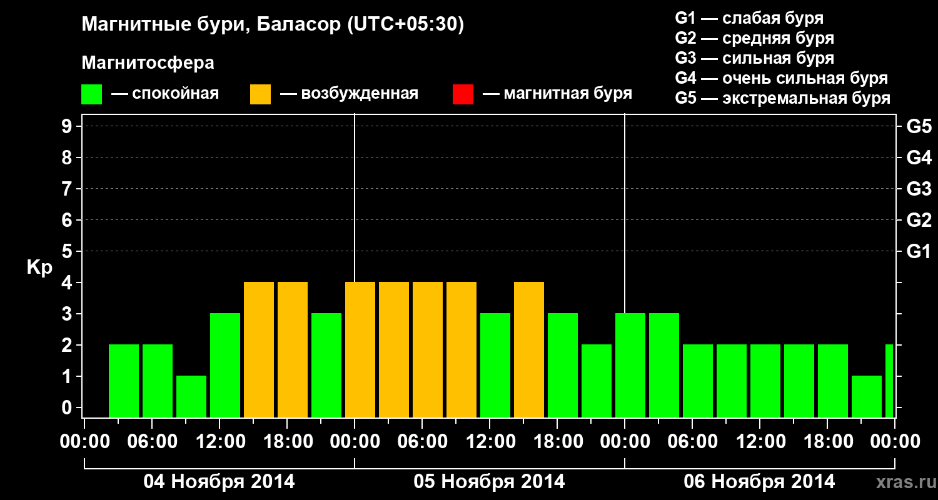Click the 'Магнитосфера' heading
The width and height of the screenshot is (938, 500).
(x=148, y=63)
